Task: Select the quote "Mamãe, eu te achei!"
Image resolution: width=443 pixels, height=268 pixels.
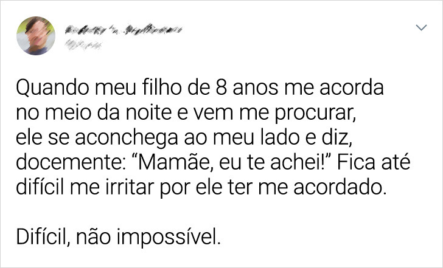Action: [x=231, y=162]
